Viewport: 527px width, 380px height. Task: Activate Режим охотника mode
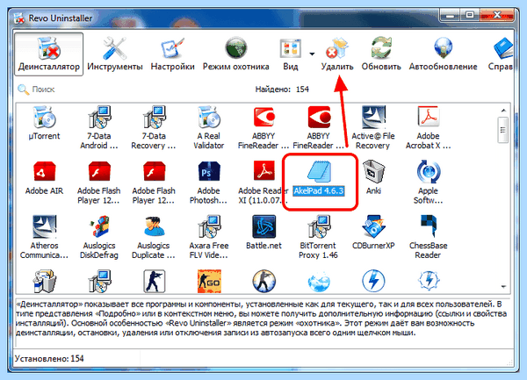[235, 54]
